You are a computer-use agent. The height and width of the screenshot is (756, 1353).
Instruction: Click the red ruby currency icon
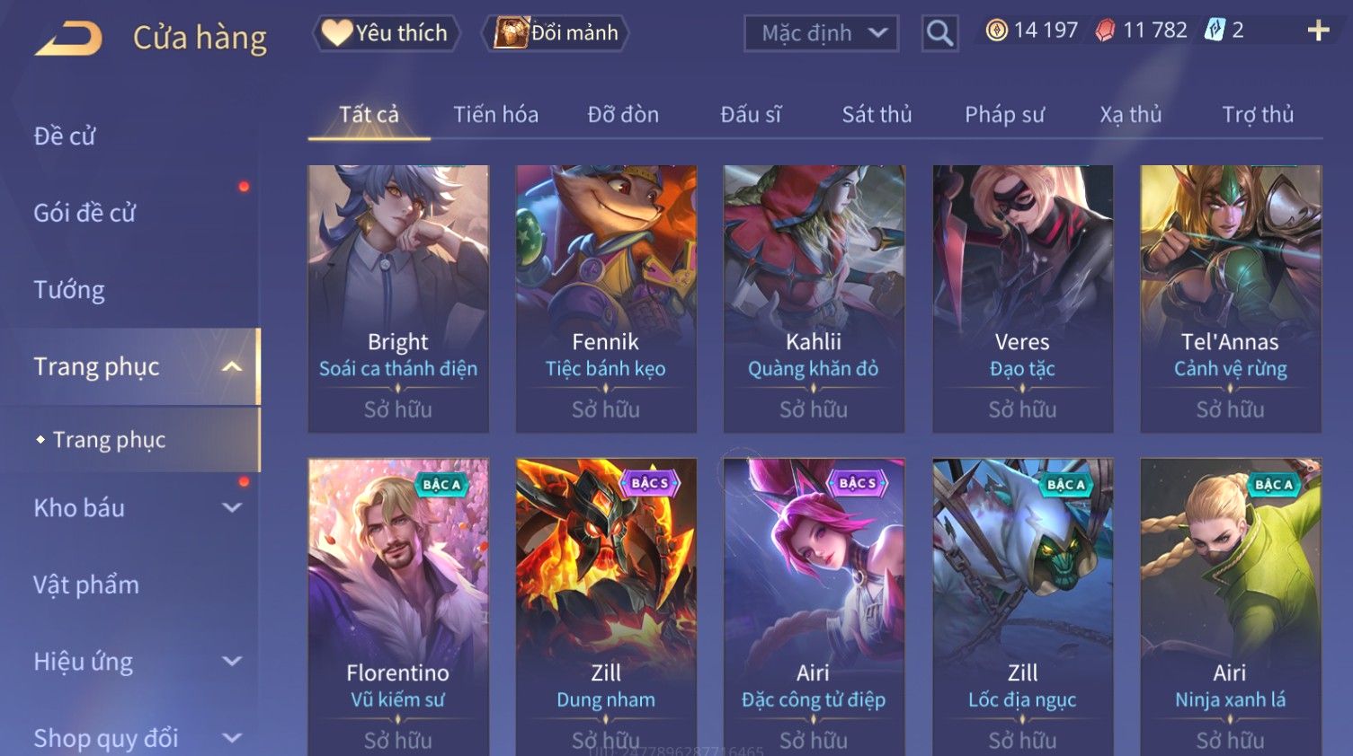tap(1105, 31)
